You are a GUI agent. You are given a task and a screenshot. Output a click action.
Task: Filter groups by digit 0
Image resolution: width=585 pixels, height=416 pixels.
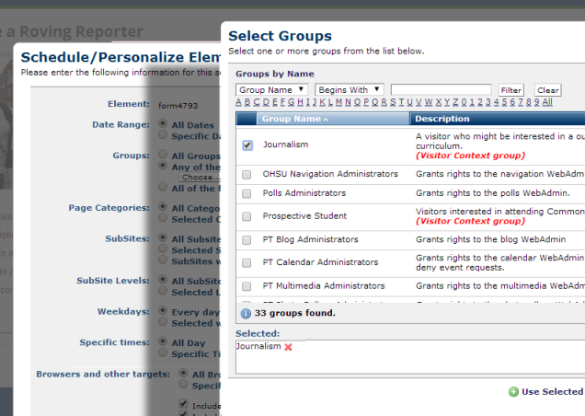click(x=464, y=102)
